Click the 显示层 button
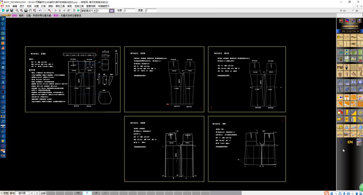The image size is (363, 195). click(22, 193)
